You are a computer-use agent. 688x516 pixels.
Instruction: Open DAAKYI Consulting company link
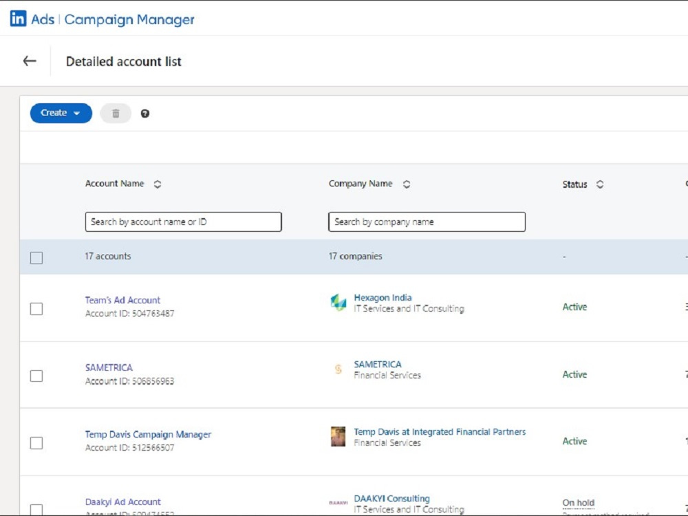[392, 498]
